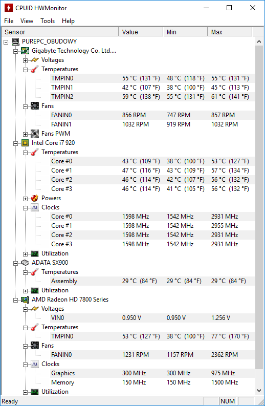Image resolution: width=265 pixels, height=406 pixels.
Task: Select the Core #1 temperature row showing 47 °C
Action: pyautogui.click(x=152, y=170)
